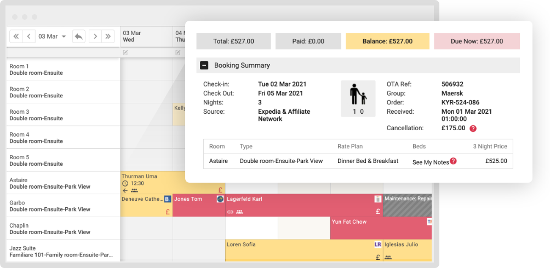Click the pound icon on Loren Sofia booking
The image size is (550, 268).
pyautogui.click(x=378, y=257)
